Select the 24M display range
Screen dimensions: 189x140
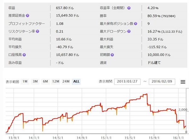pyautogui.click(x=66, y=81)
